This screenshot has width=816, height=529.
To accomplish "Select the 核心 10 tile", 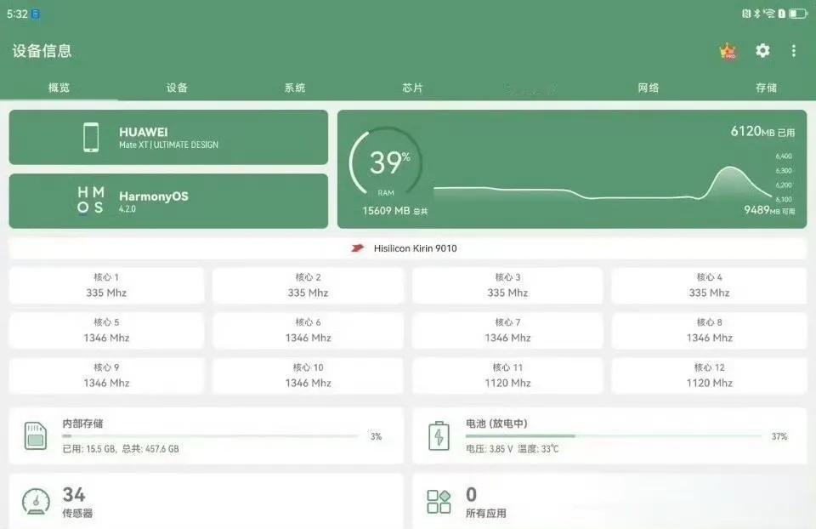I will coord(308,375).
